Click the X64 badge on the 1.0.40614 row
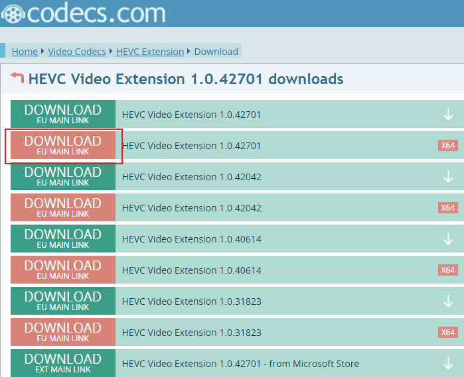The image size is (464, 377). [x=448, y=270]
